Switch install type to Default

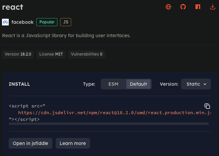(138, 84)
